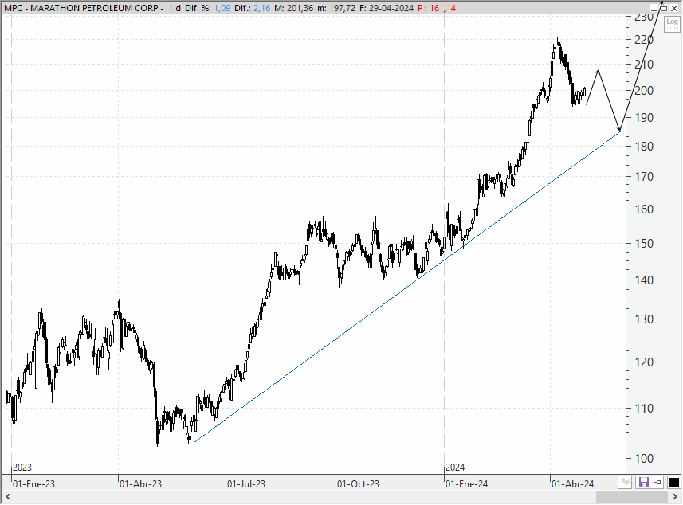Viewport: 683px width, 505px height.
Task: Click the scroll-left arrow of the time scrollbar
Action: [x=8, y=497]
